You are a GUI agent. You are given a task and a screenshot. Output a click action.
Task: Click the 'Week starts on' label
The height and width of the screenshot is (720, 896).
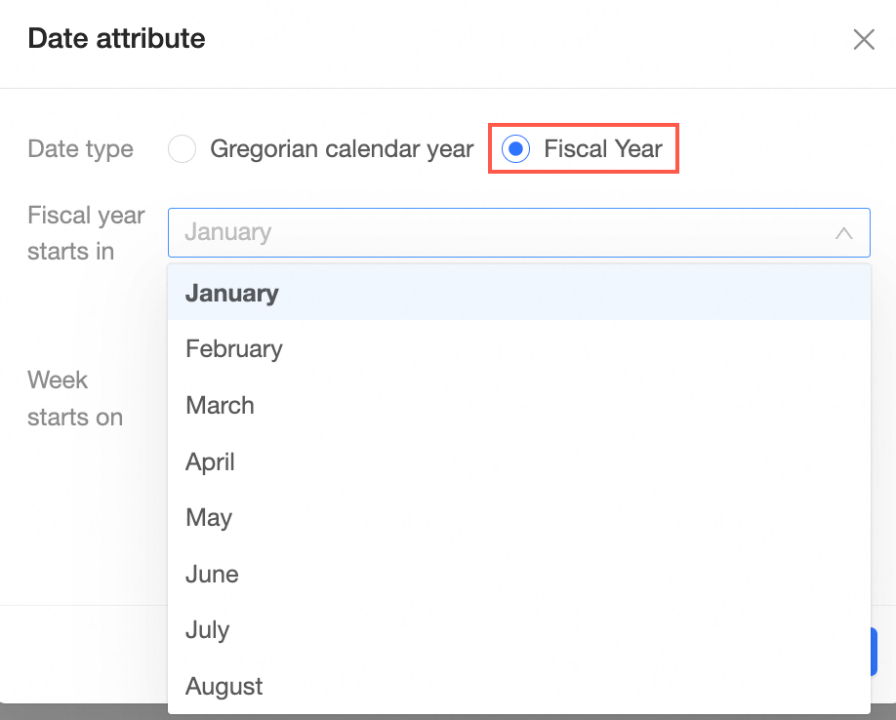coord(75,398)
